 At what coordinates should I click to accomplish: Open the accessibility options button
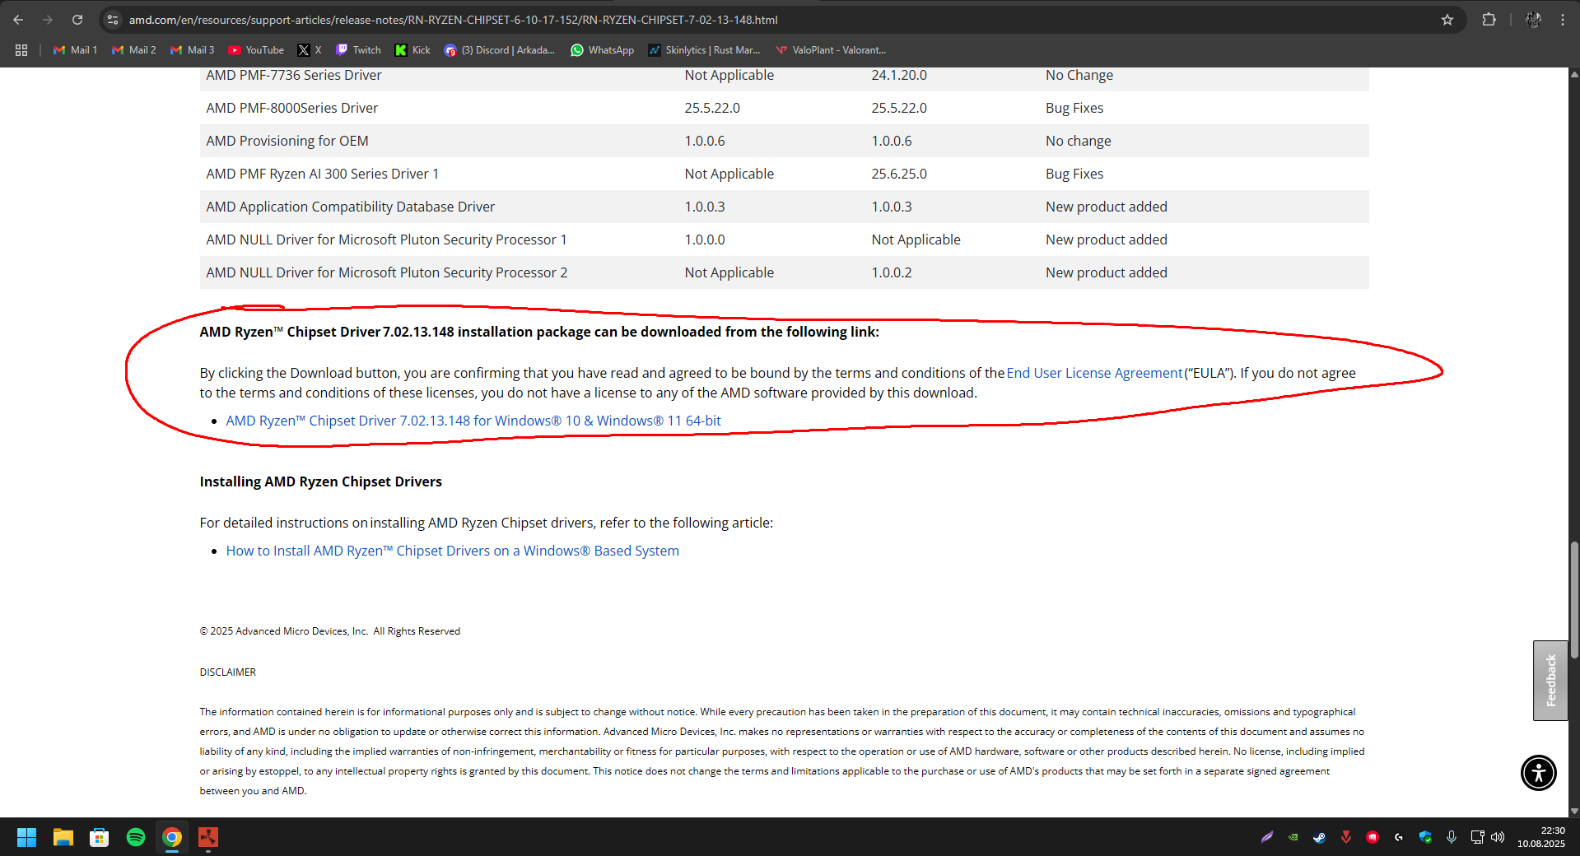(x=1538, y=773)
